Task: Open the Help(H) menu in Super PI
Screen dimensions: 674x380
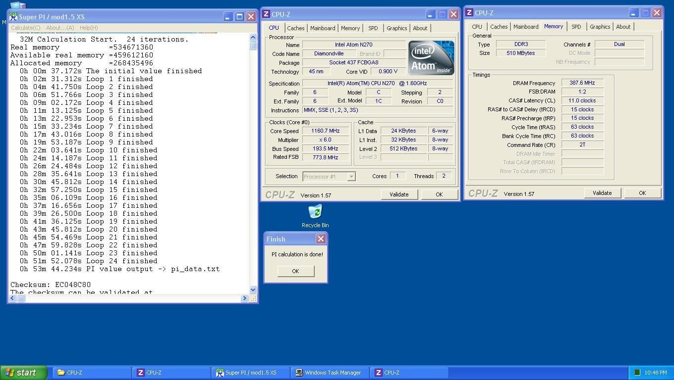Action: tap(89, 28)
